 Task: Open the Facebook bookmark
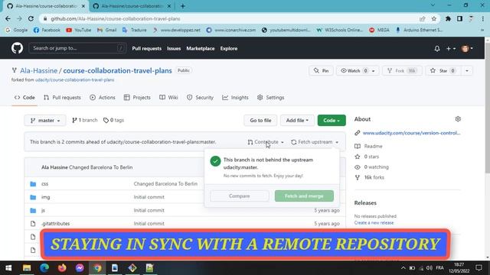click(47, 30)
